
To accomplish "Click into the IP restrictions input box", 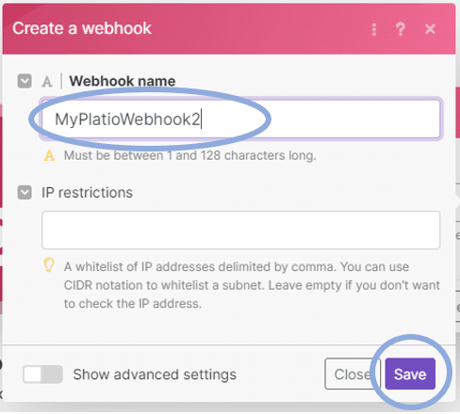I will pyautogui.click(x=240, y=230).
